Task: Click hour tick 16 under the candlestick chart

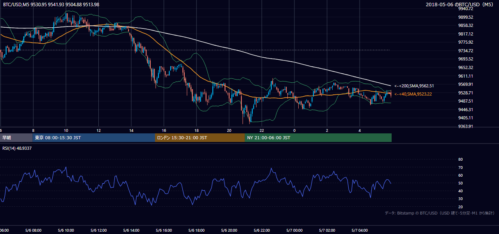Action: [x=164, y=131]
